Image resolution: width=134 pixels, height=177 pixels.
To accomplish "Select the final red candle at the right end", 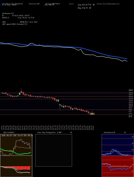I will [94, 114].
